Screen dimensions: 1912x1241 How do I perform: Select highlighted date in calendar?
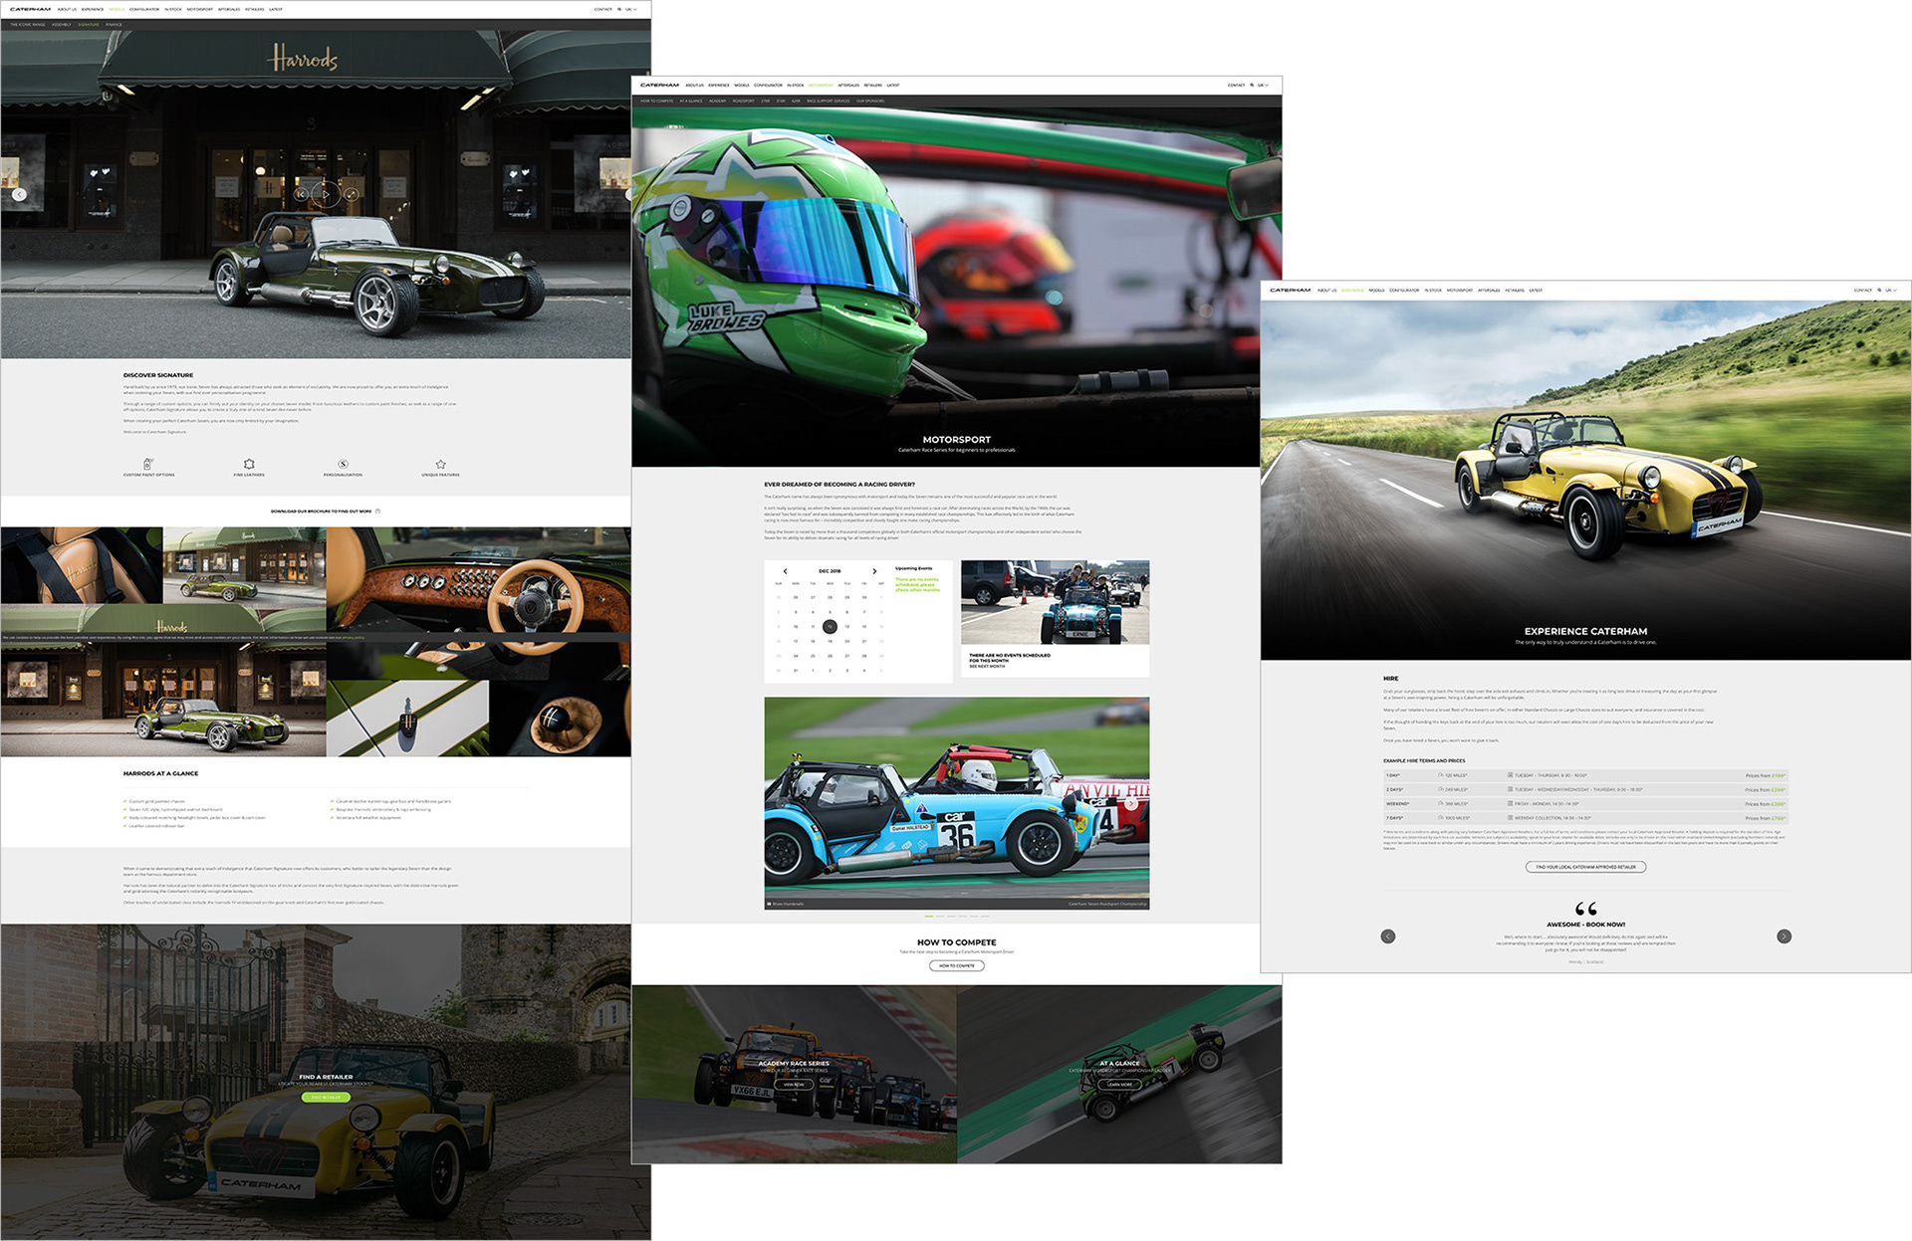click(830, 627)
